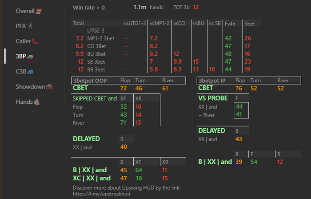Click the hand icon beside Hands
This screenshot has width=311, height=199.
pyautogui.click(x=37, y=102)
